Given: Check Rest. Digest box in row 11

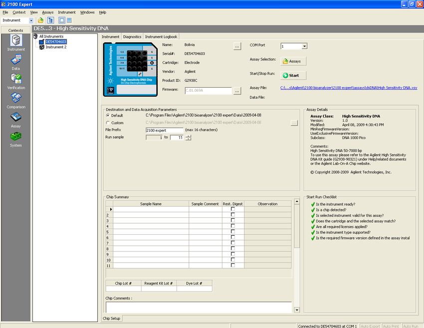Looking at the screenshot, I should [233, 265].
